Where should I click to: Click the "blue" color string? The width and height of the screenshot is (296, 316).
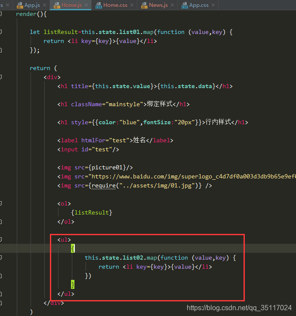pyautogui.click(x=129, y=123)
